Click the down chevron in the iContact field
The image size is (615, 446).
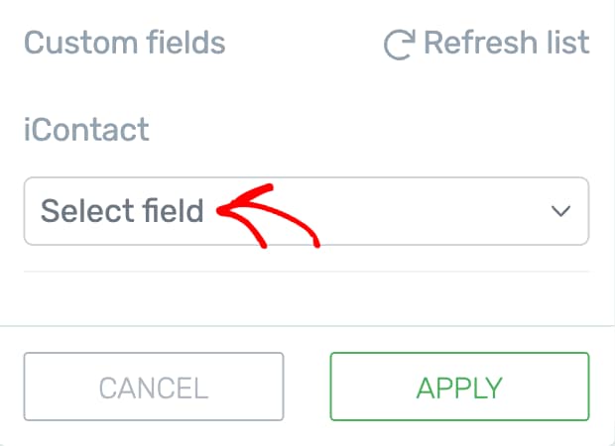[560, 211]
